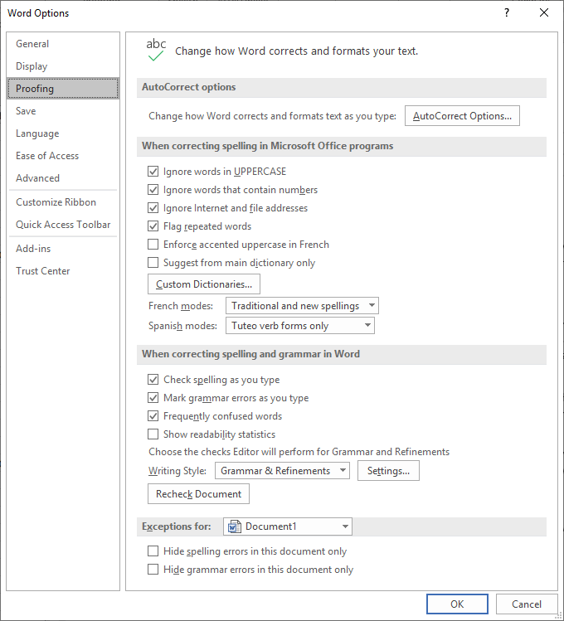Click the Custom Dictionaries button

(204, 284)
